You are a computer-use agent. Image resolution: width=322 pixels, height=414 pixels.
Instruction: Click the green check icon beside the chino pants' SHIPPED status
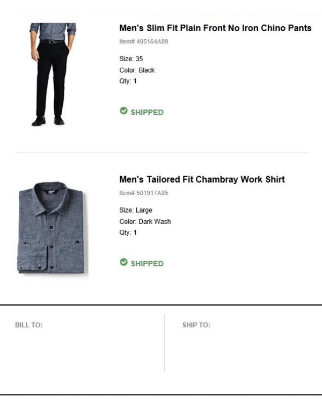point(123,111)
